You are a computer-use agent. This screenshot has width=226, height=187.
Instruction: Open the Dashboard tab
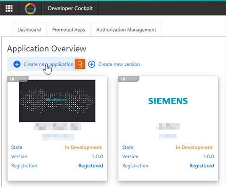click(x=29, y=30)
